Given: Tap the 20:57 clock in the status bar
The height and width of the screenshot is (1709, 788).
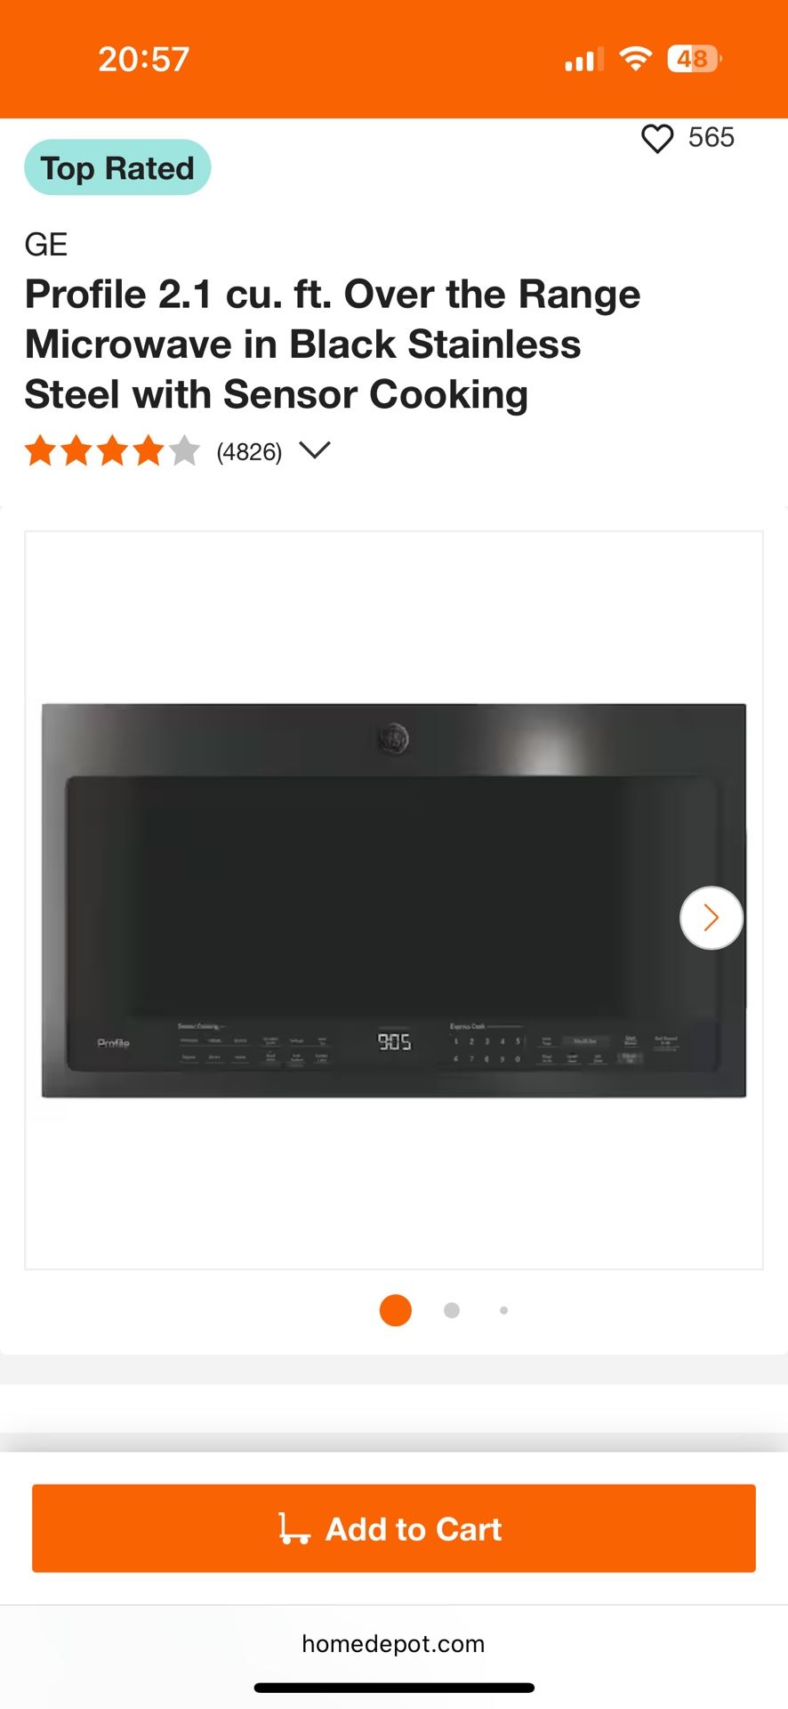Looking at the screenshot, I should coord(144,60).
